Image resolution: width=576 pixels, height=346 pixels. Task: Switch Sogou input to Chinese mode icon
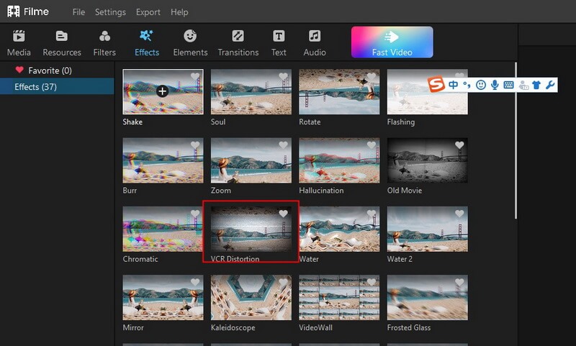(x=454, y=85)
